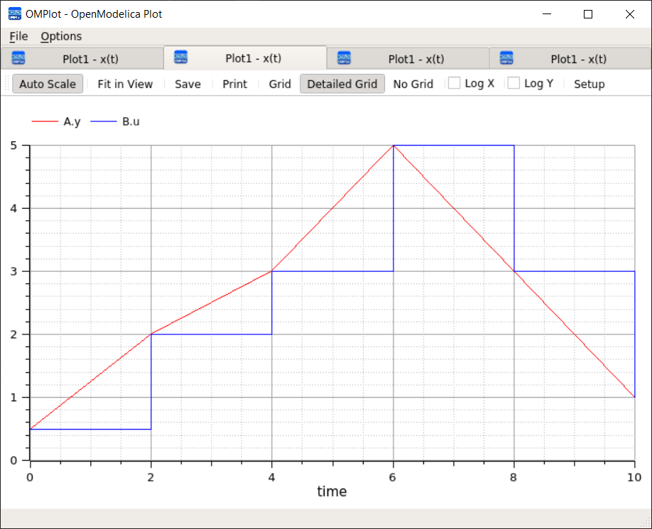Click the OMPlot icon on the first Plot1 tab
Screen dimensions: 652x529
18,58
